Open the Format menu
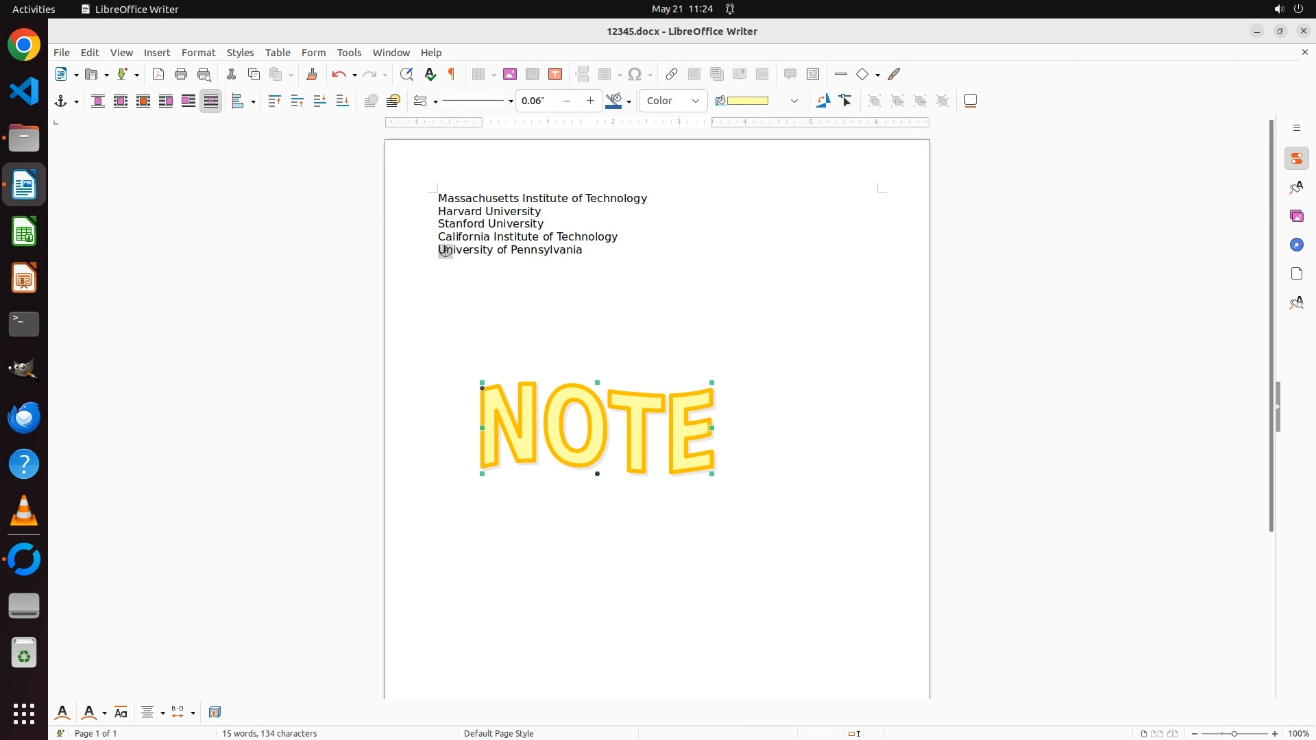 [198, 53]
